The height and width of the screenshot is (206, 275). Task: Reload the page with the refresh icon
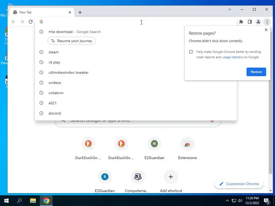(x=31, y=22)
